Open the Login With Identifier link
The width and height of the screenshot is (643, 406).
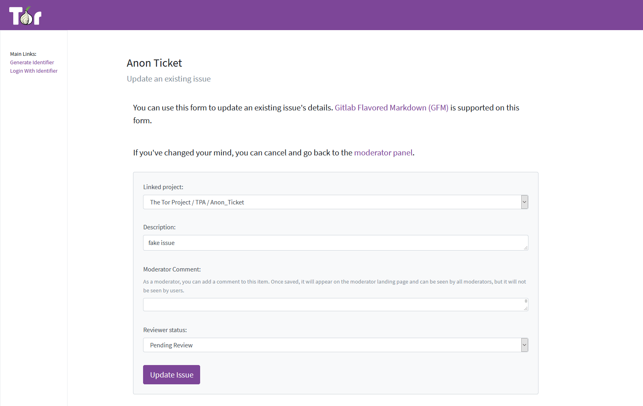[34, 71]
